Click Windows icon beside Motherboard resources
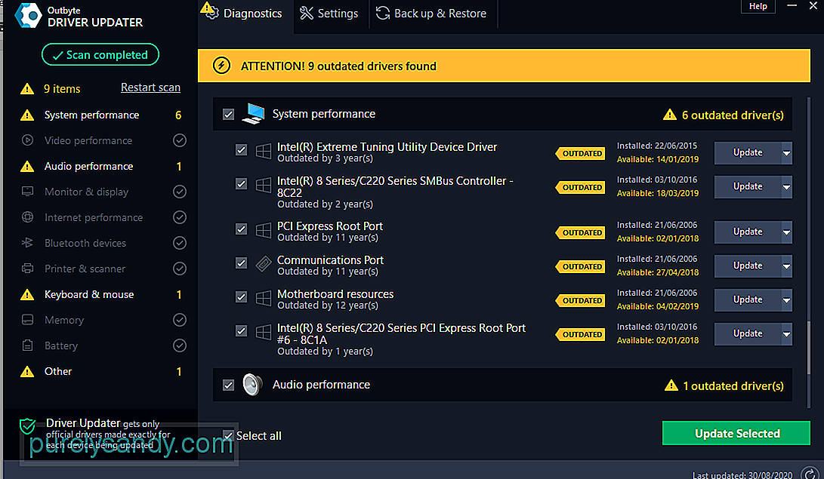Screen dimensions: 824x479 pos(264,297)
